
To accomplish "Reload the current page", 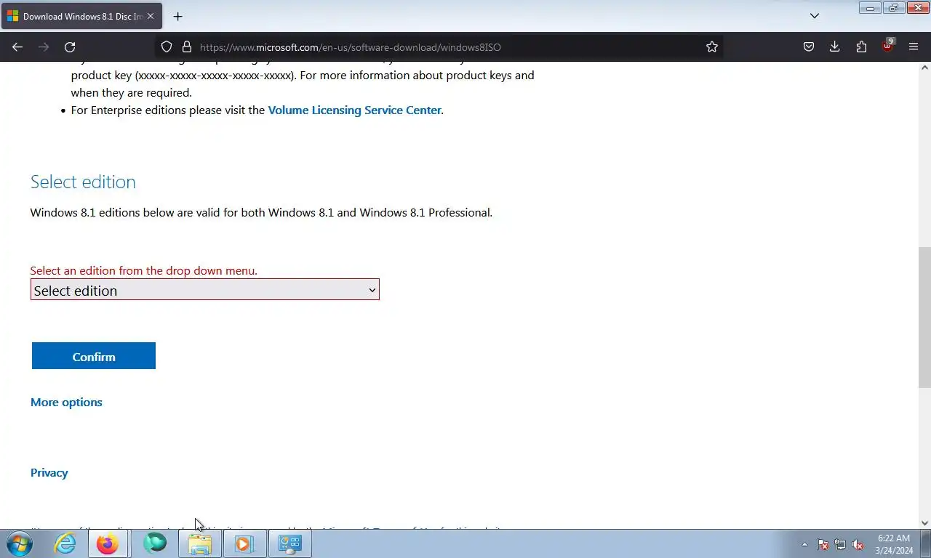I will tap(70, 46).
